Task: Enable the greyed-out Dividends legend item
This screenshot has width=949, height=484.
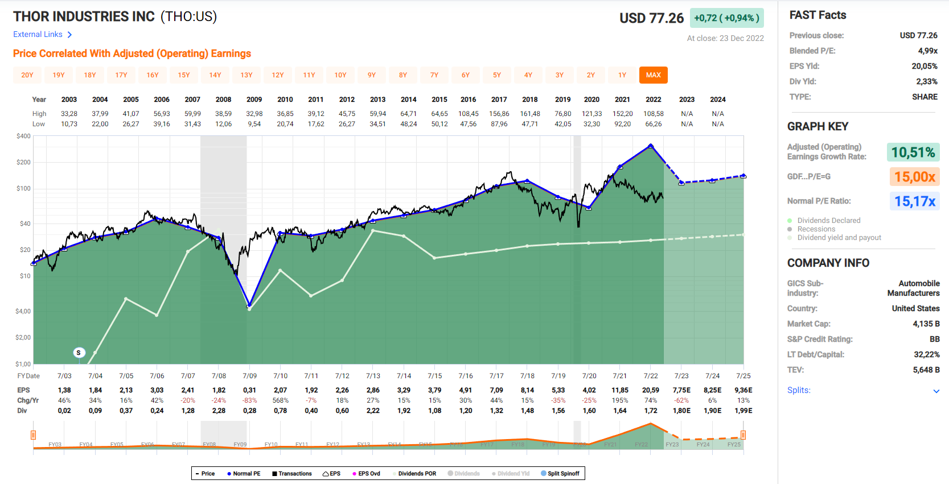Action: 463,474
